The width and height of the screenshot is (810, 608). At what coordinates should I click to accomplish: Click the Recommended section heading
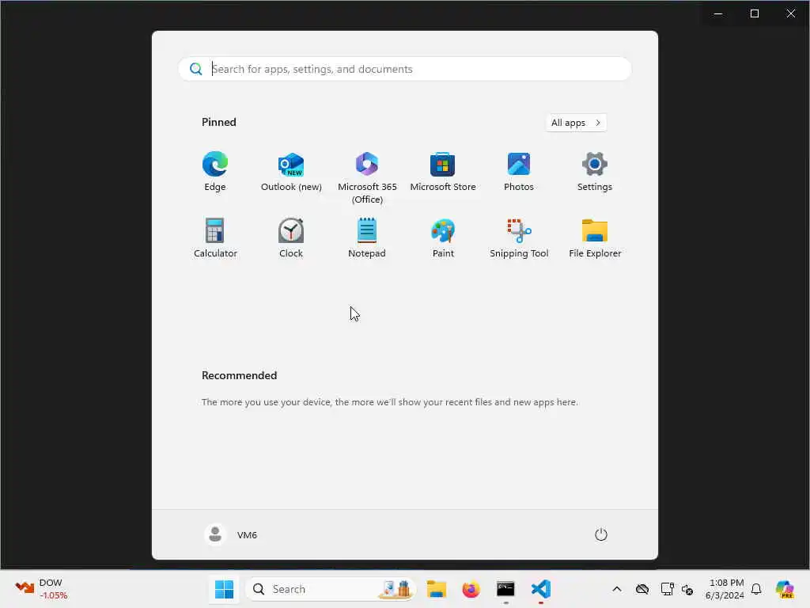pyautogui.click(x=239, y=375)
